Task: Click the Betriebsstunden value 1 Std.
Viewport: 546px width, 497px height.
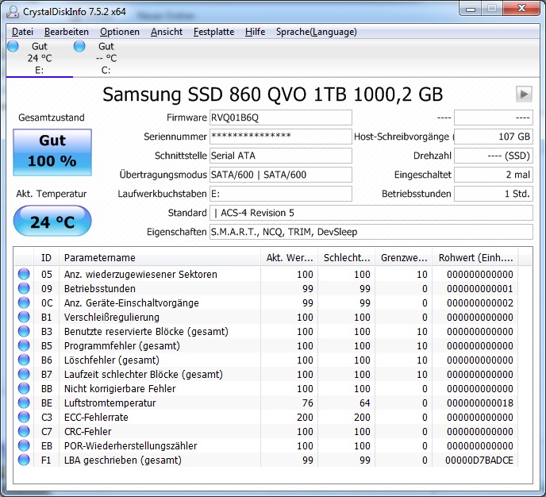Action: [494, 194]
